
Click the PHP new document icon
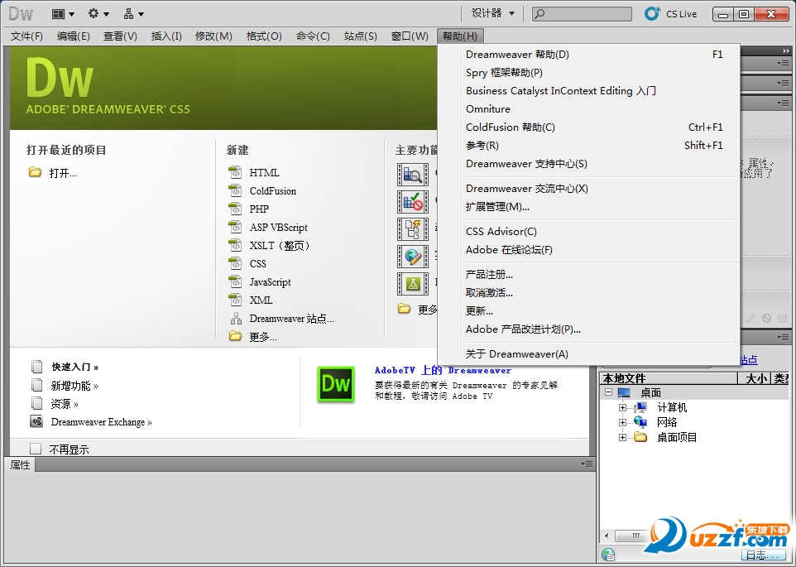235,209
